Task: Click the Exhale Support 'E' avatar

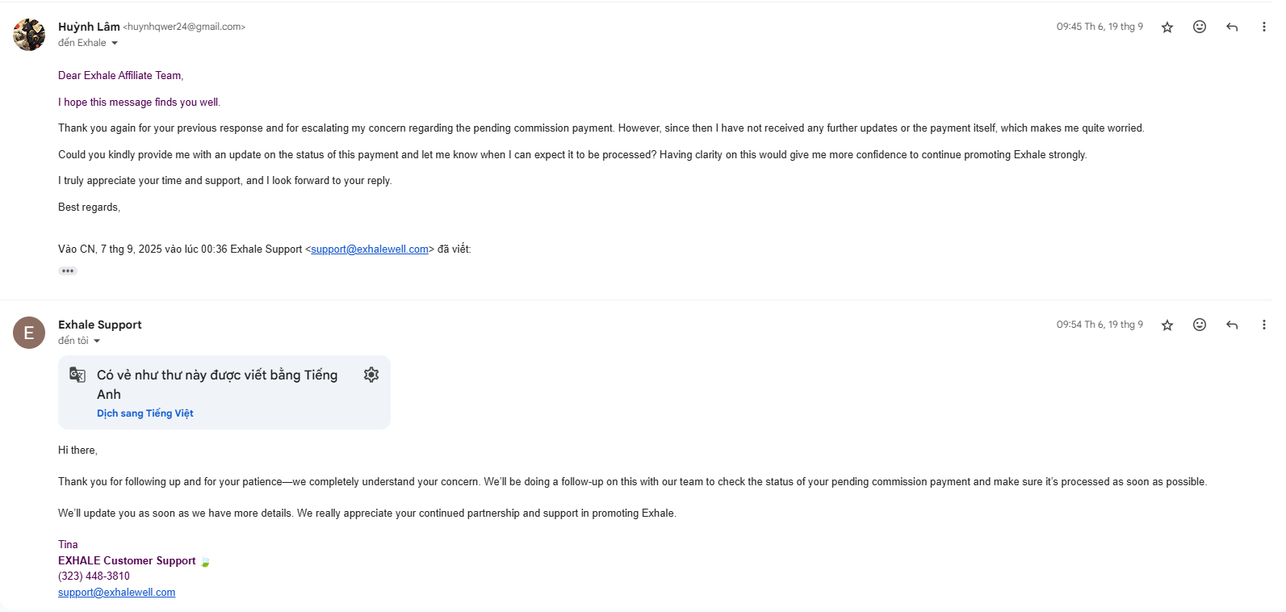Action: tap(29, 333)
